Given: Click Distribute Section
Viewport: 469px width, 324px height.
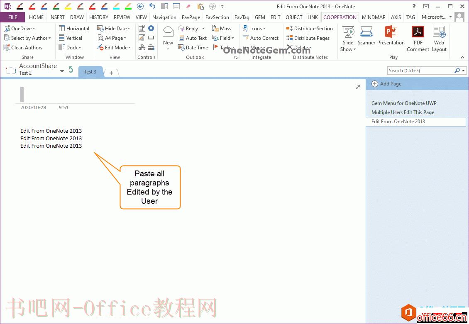Looking at the screenshot, I should (x=309, y=28).
